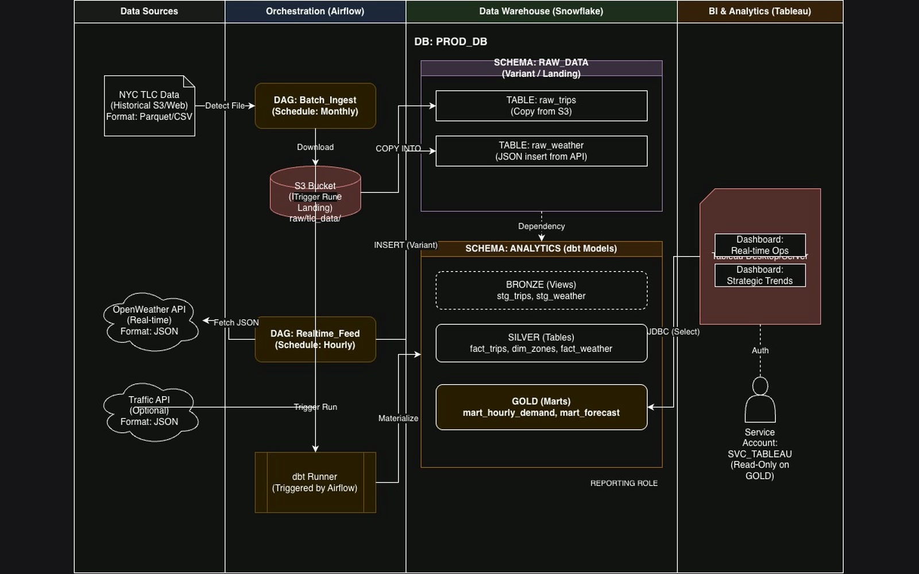
Task: Click the JDBC (Select) edge label
Action: click(673, 332)
